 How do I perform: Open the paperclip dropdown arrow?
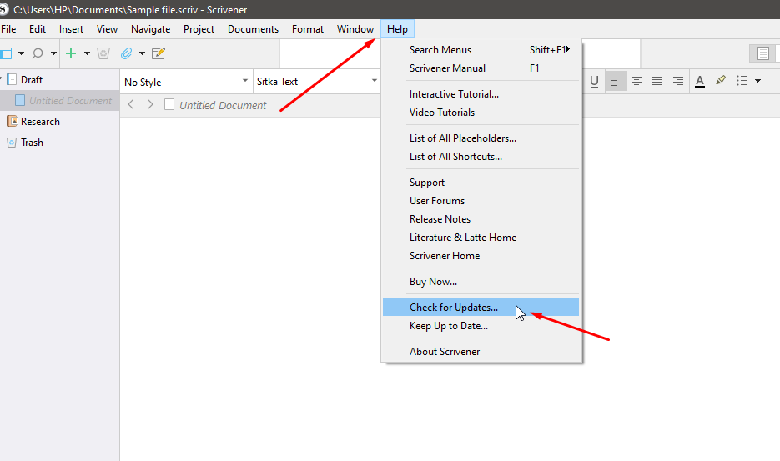(142, 53)
